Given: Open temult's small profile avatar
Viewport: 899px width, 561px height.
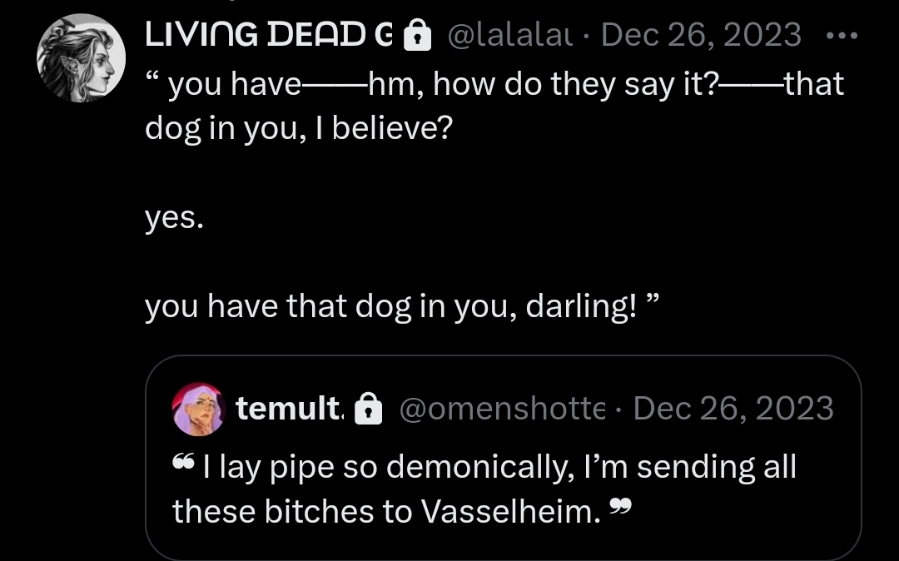Looking at the screenshot, I should (x=198, y=410).
